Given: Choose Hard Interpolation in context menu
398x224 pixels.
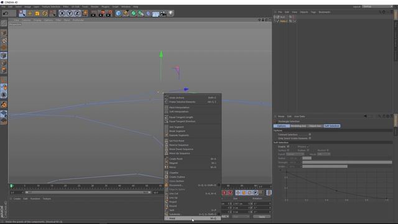Looking at the screenshot, I should point(192,108).
